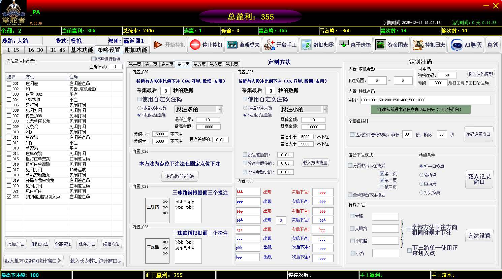Enable the 特殊运行轨迹 checkbox

click(94, 59)
